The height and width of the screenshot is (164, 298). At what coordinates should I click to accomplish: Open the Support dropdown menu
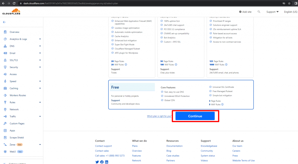(272, 12)
